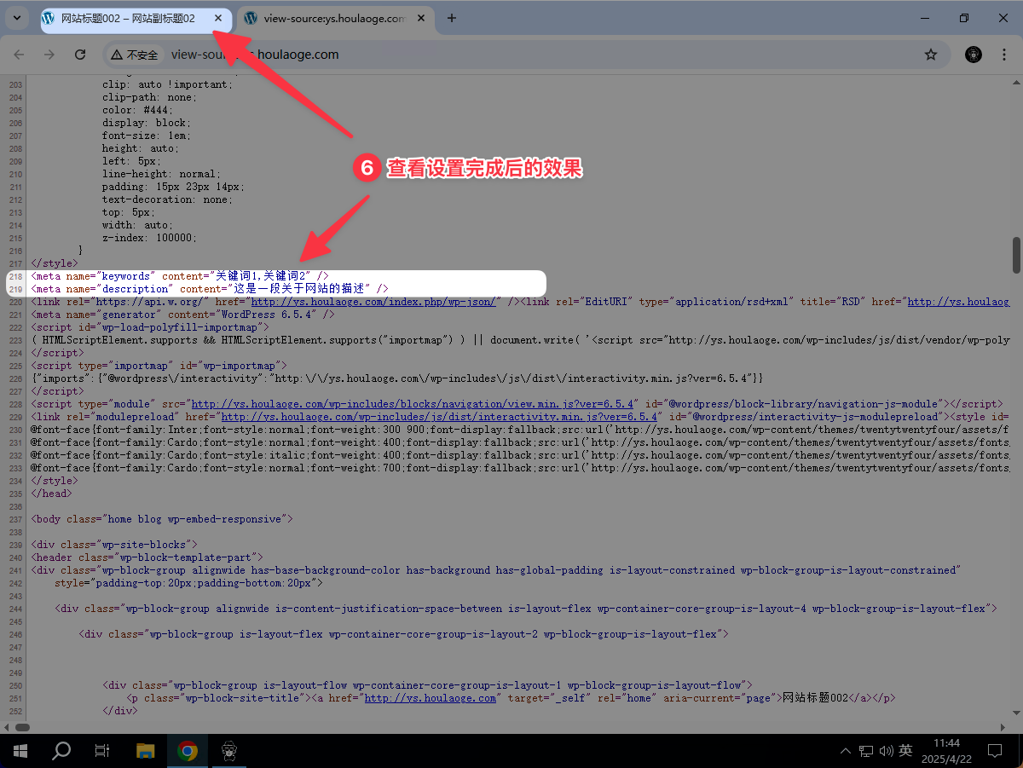Show hidden system tray icons

click(846, 751)
